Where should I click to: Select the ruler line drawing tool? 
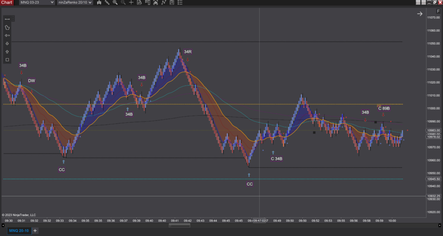(x=7, y=19)
